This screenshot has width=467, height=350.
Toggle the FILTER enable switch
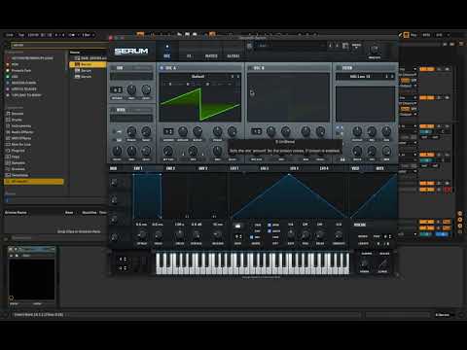click(339, 68)
